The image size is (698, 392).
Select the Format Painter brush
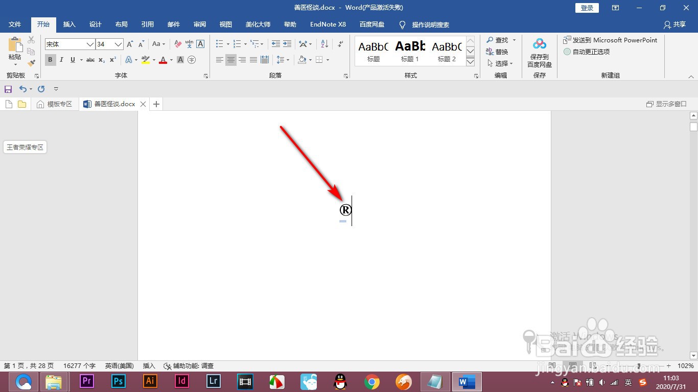31,63
